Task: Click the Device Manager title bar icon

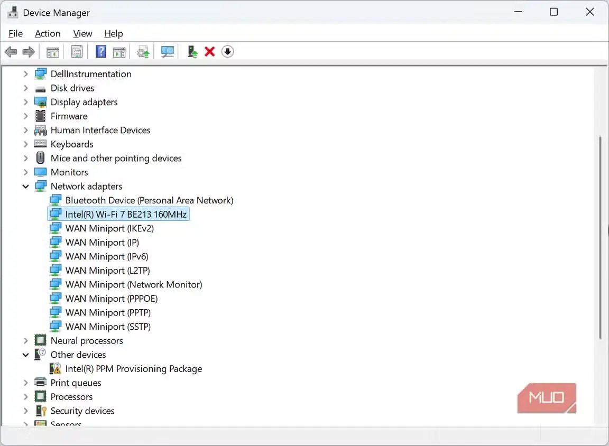Action: (13, 13)
